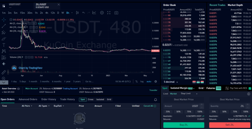Toggle log scale on the chart

[142, 81]
